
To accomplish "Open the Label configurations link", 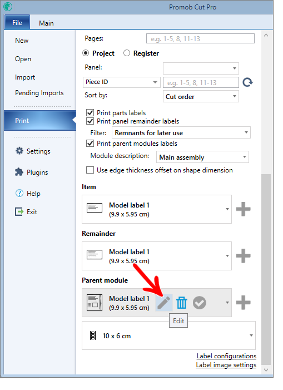I will tap(226, 356).
